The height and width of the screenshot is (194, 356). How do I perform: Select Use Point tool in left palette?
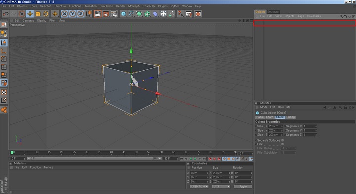point(4,59)
